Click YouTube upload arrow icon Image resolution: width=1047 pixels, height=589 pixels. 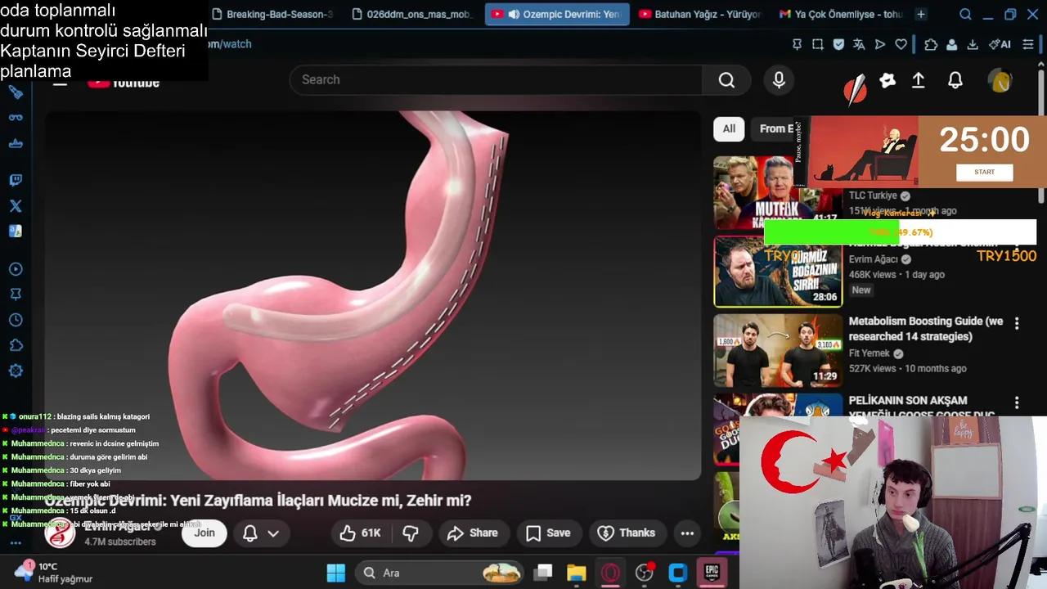click(919, 80)
